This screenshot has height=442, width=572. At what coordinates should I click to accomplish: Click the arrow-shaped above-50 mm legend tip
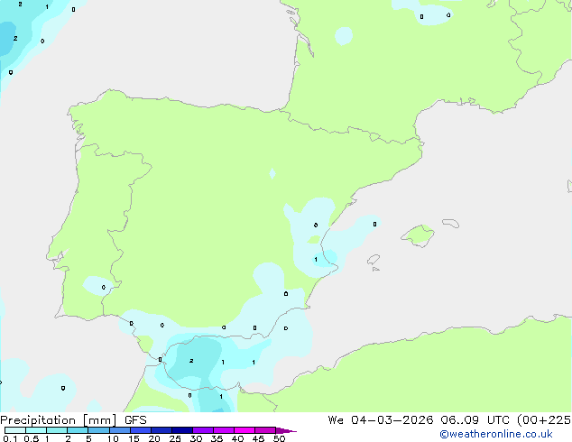(286, 430)
